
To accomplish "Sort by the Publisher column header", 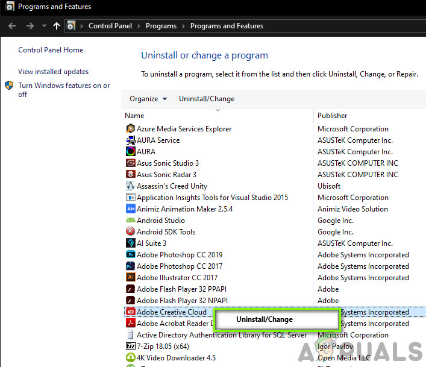I will point(332,116).
